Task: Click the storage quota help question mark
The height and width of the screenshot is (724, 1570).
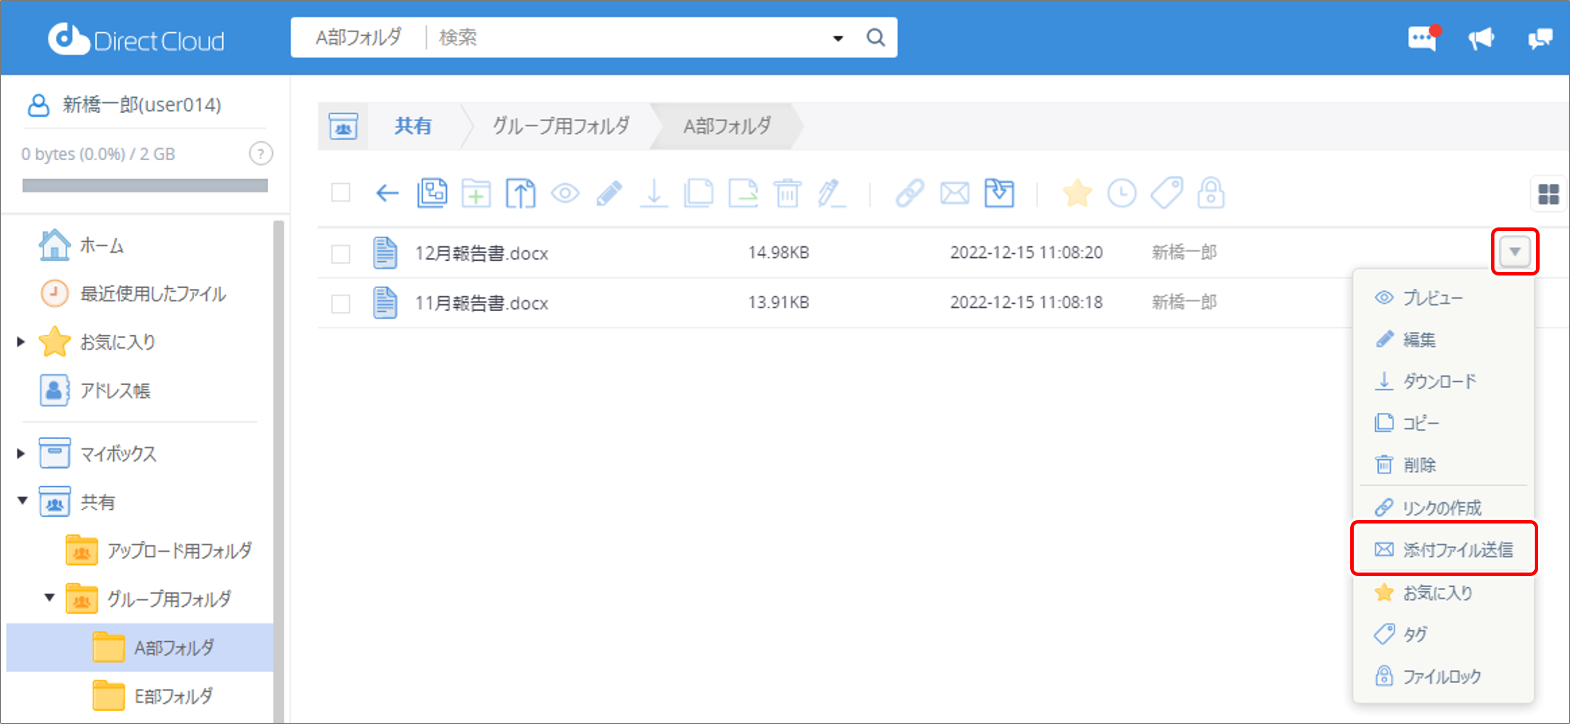Action: click(x=261, y=153)
